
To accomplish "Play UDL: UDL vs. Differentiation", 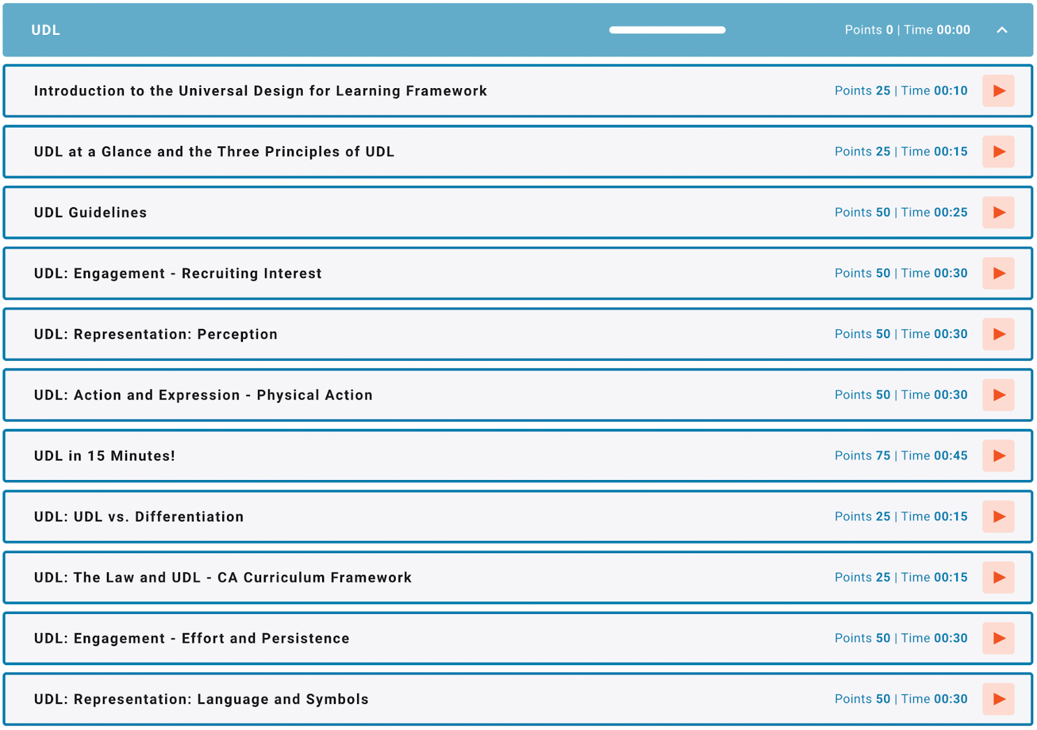I will tap(998, 516).
